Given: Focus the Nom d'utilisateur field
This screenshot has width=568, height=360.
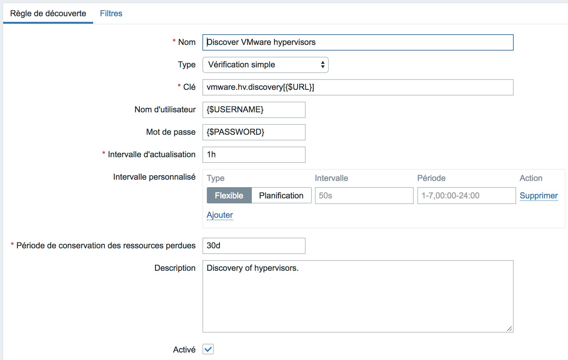Looking at the screenshot, I should [254, 110].
